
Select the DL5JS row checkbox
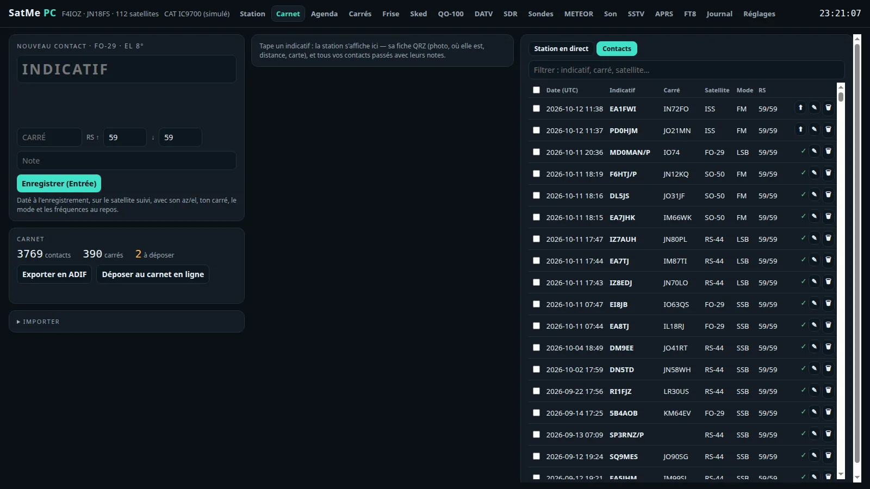coord(537,196)
